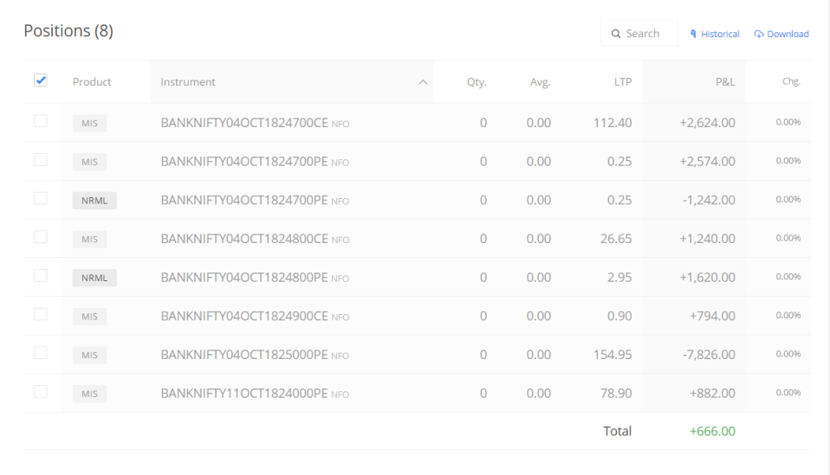This screenshot has width=830, height=475.
Task: Tick checkbox for MIS BANKNIFTY04OCT1824700PE row
Action: tap(40, 159)
